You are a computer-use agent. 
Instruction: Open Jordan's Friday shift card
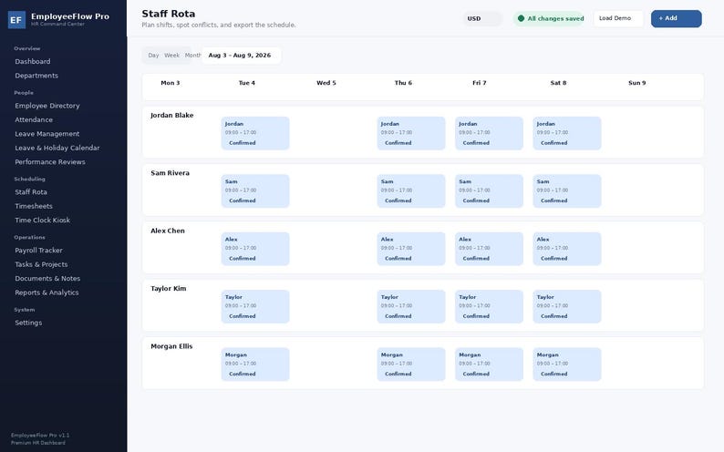pyautogui.click(x=489, y=133)
